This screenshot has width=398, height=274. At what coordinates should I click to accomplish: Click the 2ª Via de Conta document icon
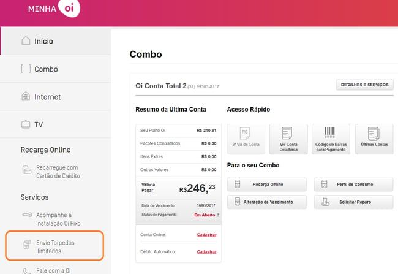coord(245,133)
